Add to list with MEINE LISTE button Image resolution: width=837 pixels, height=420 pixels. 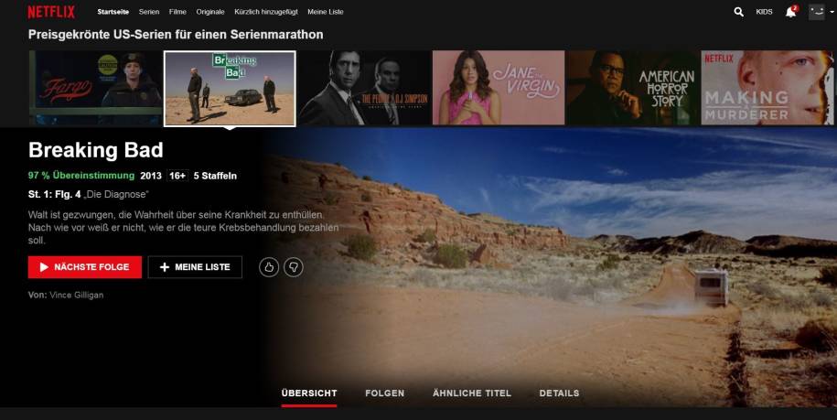click(195, 267)
